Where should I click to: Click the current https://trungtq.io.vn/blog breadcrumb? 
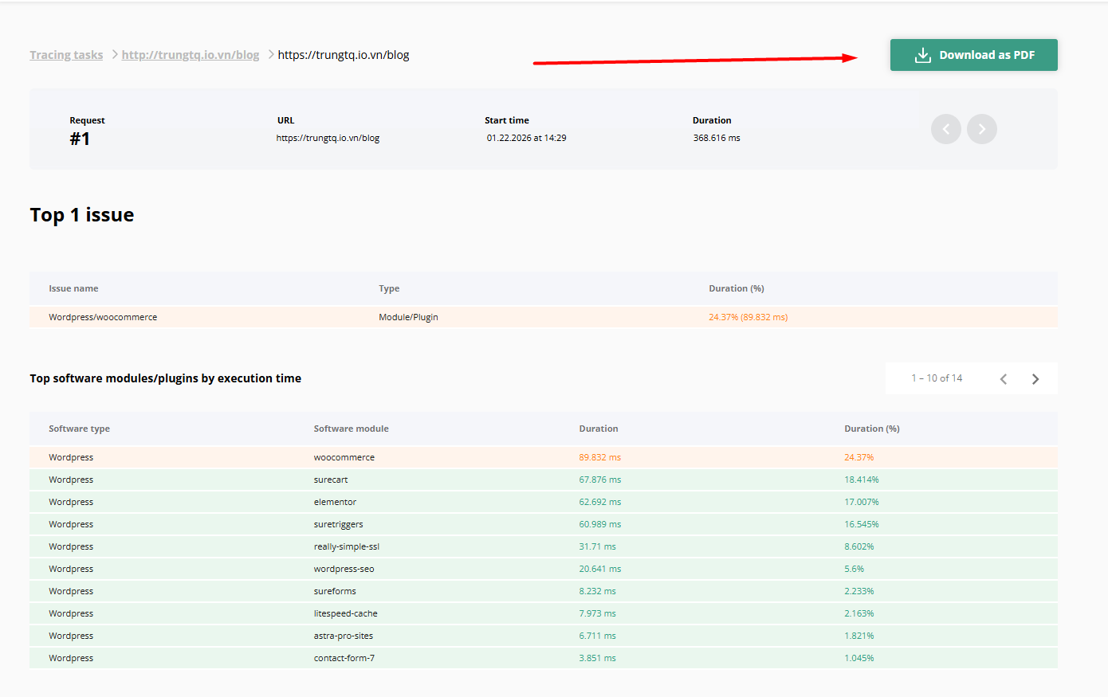pos(344,55)
